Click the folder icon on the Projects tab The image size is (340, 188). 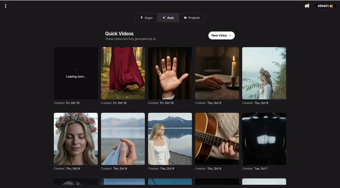185,18
